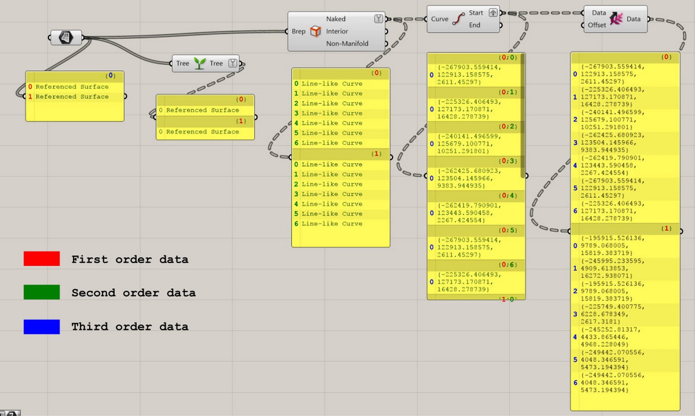Screen dimensions: 695x416
Task: Select branch {1} header in curve panel
Action: click(341, 154)
